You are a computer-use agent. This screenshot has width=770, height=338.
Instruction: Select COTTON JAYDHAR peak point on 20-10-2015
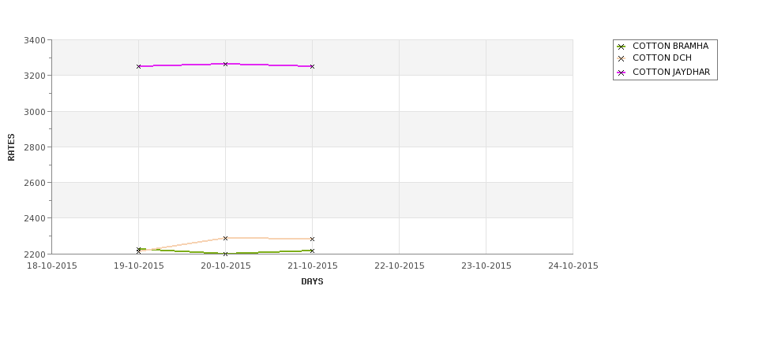(x=225, y=64)
